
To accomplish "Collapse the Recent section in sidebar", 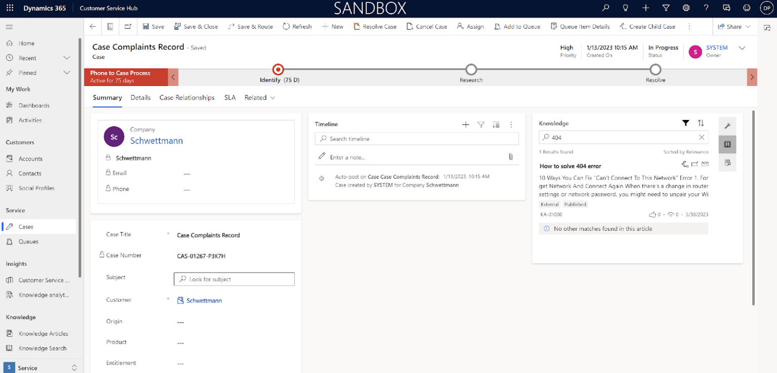I will (66, 57).
